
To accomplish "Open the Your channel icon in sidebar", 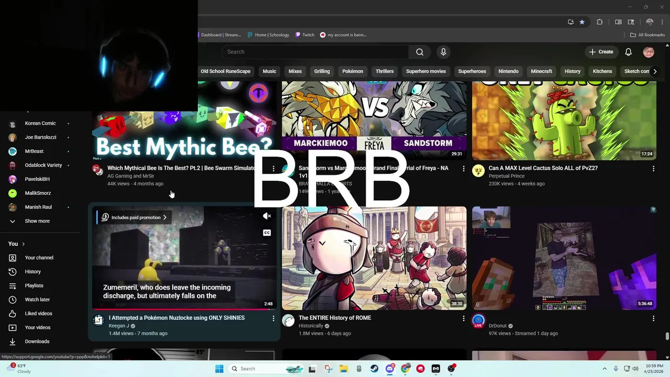I will click(13, 258).
